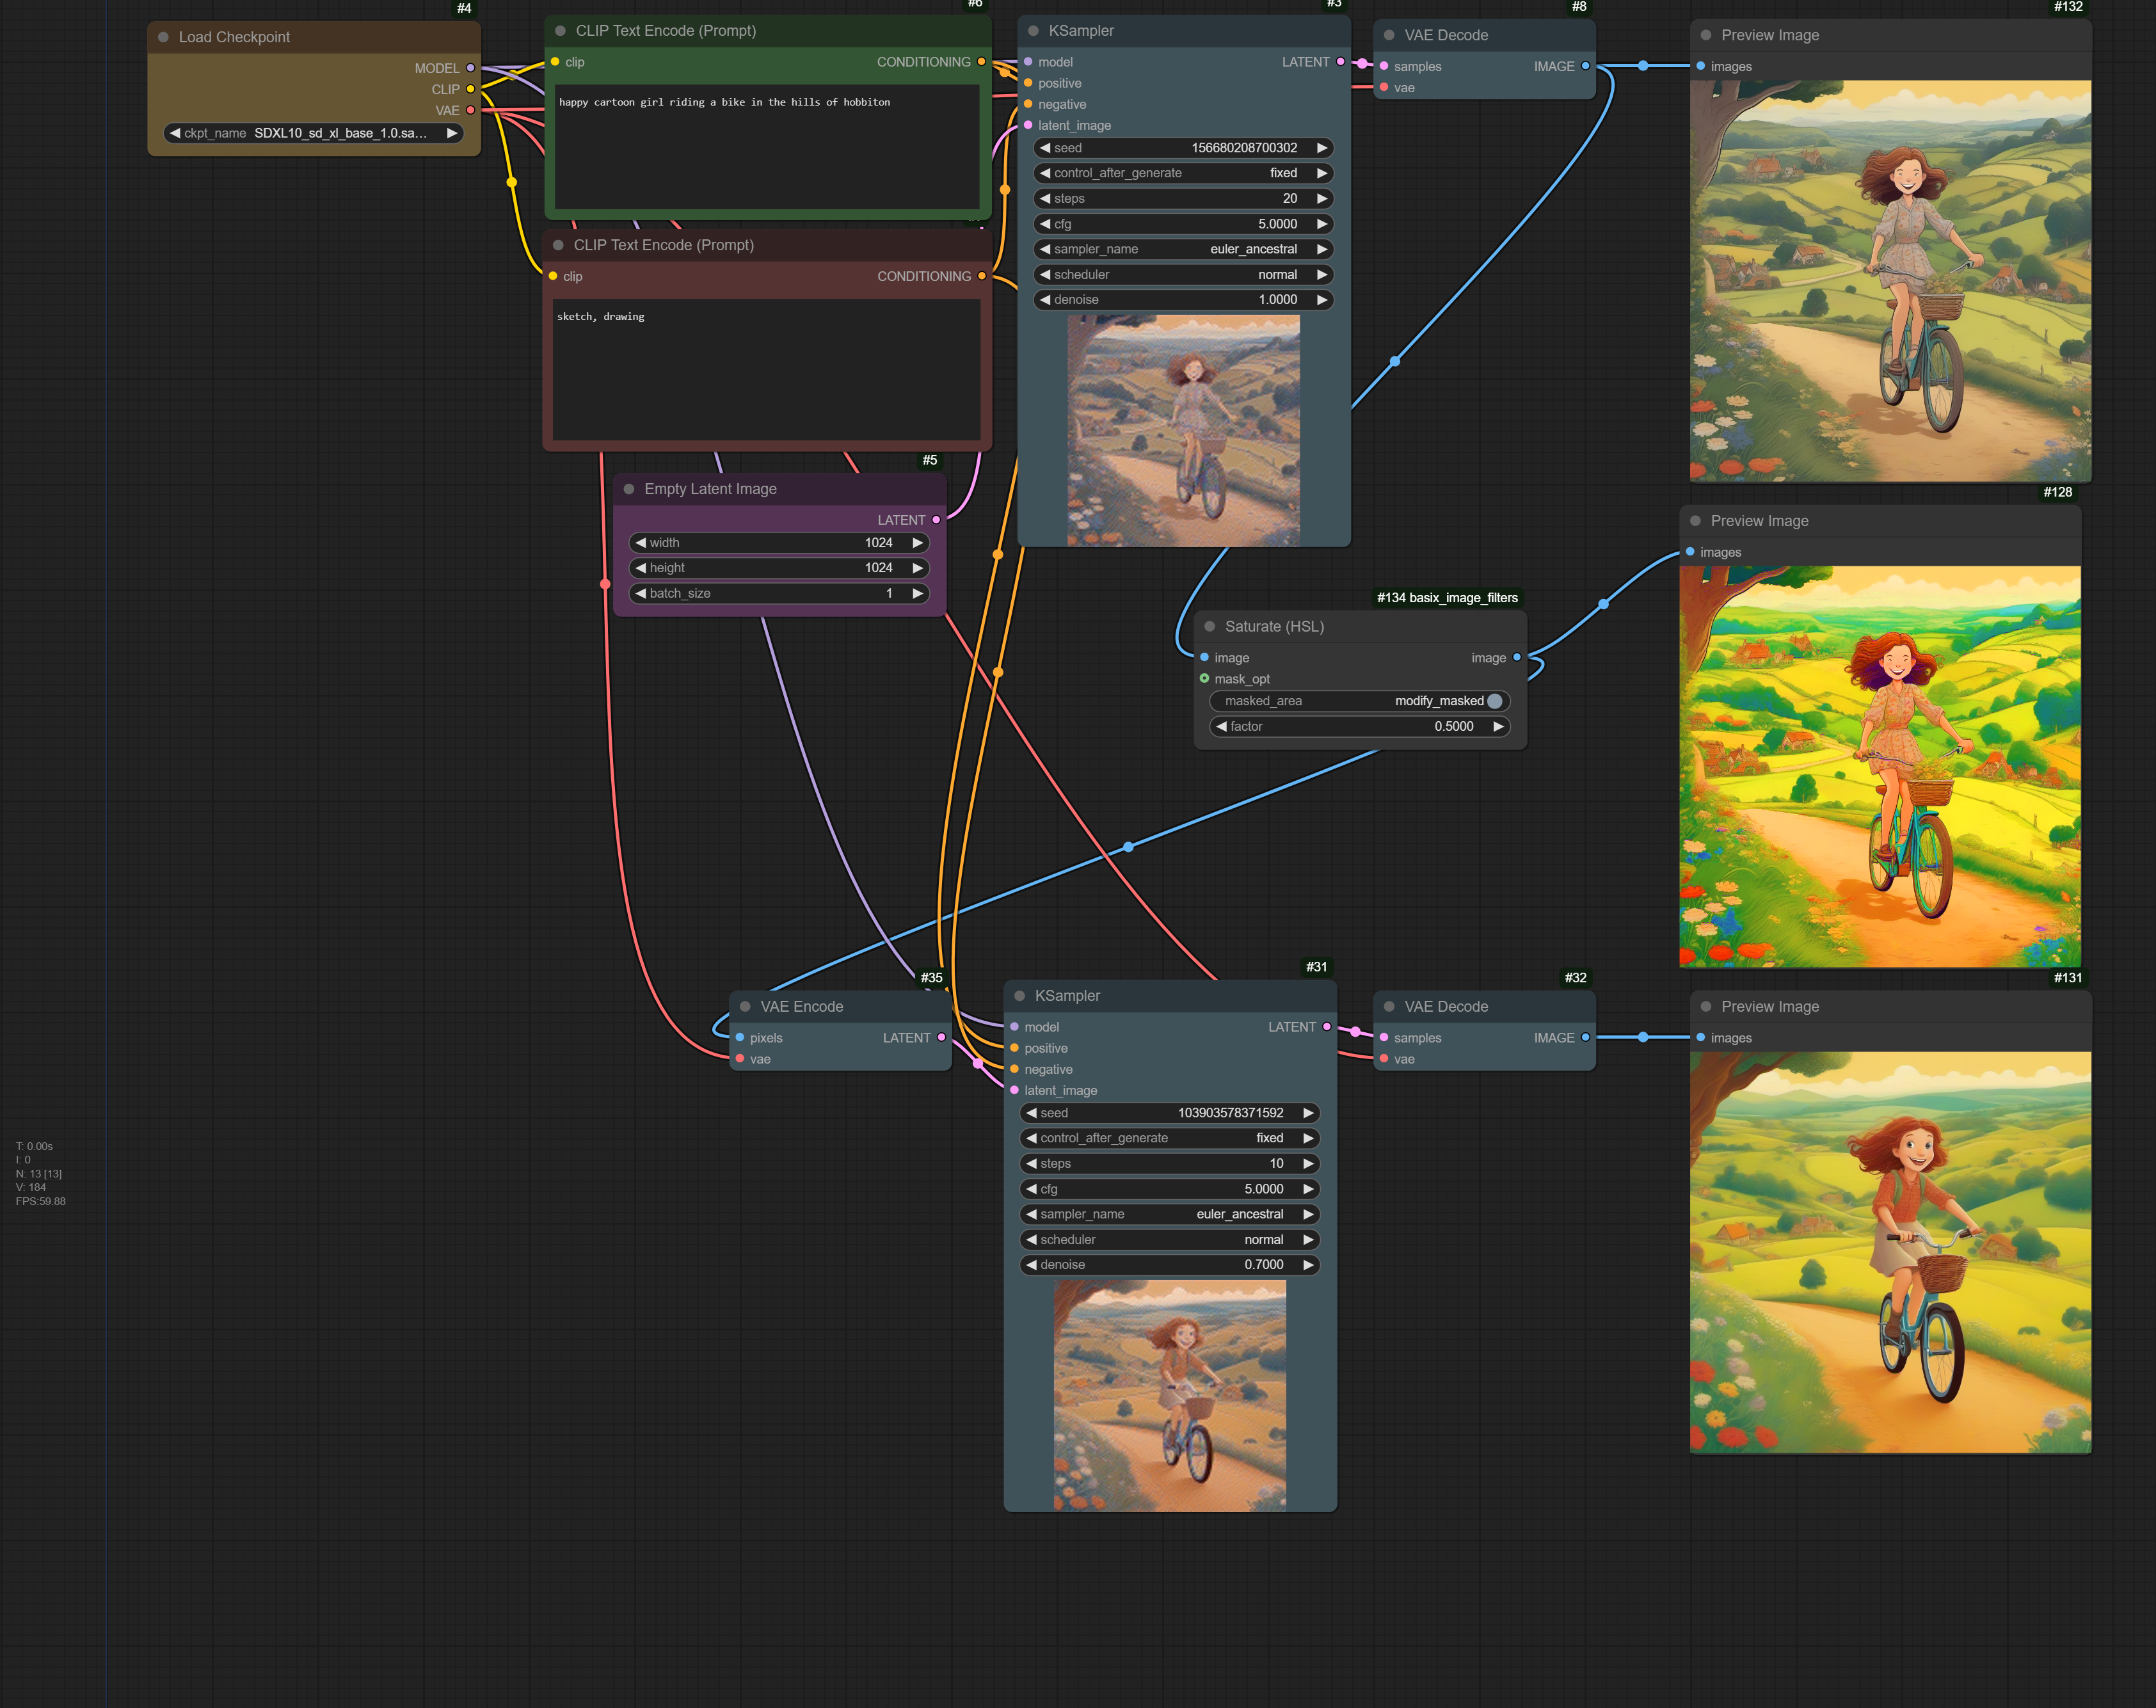Increase batch_size arrow in Empty Latent Image
The image size is (2156, 1708).
[918, 593]
